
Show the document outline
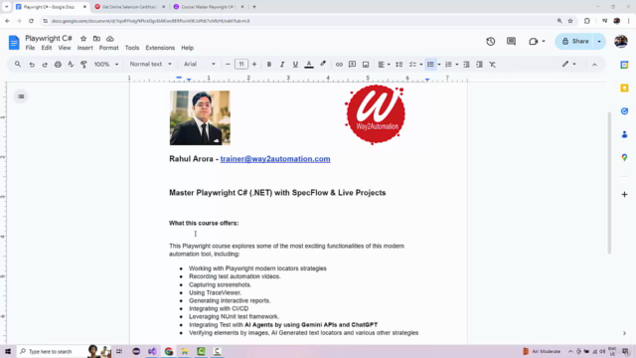click(21, 96)
